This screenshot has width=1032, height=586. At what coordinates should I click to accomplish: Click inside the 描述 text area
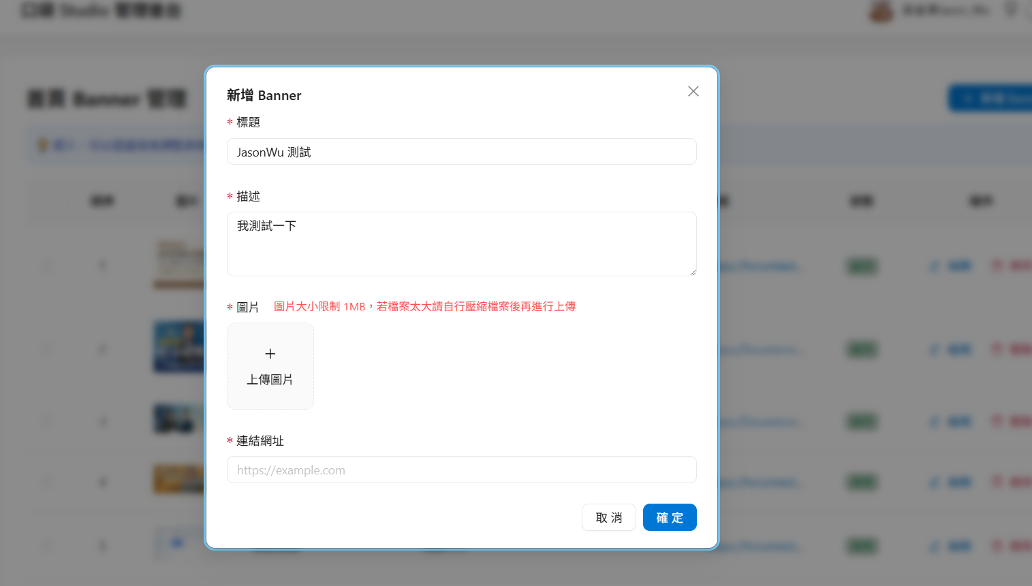461,244
